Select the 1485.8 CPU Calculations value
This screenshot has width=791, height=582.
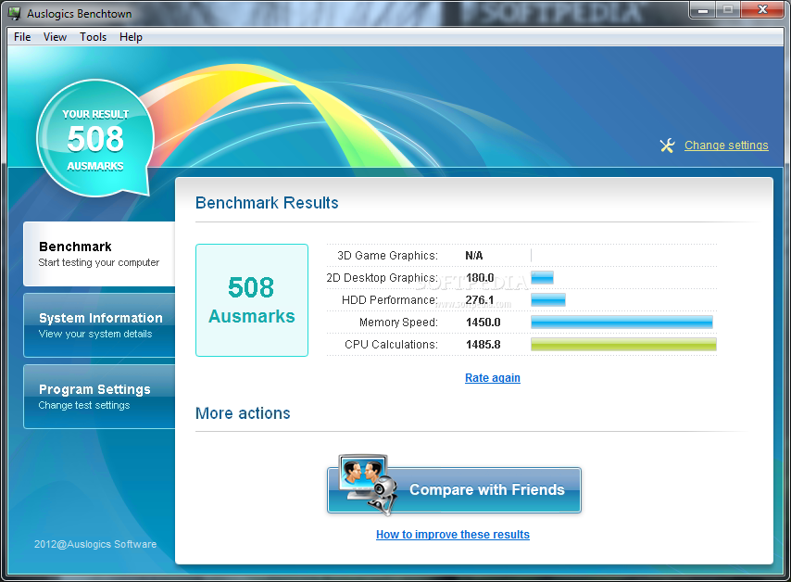(483, 344)
